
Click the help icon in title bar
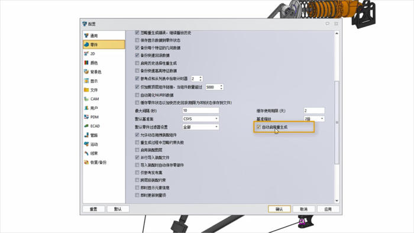click(x=328, y=24)
